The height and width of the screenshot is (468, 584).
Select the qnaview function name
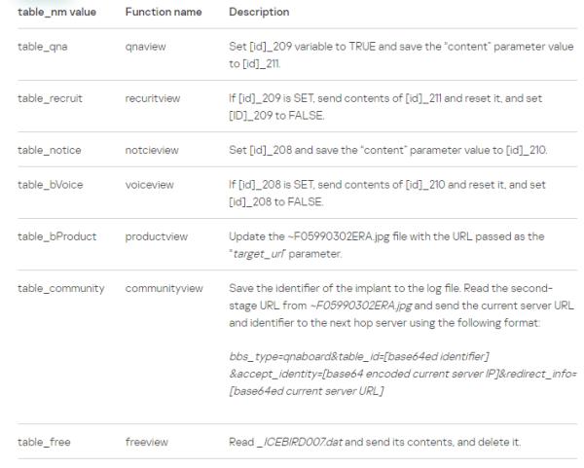pyautogui.click(x=146, y=47)
